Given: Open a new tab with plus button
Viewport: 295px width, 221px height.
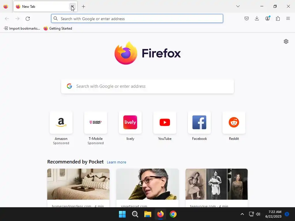Looking at the screenshot, I should point(84,7).
